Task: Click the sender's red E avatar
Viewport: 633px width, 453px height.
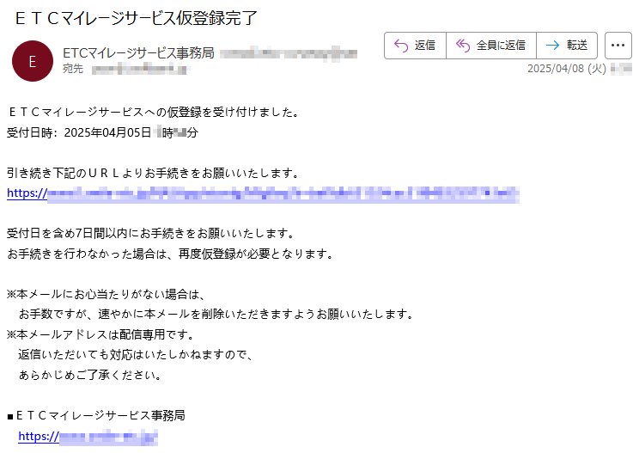Action: coord(33,61)
